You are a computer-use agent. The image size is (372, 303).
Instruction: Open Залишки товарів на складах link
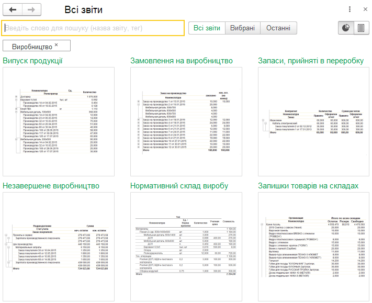click(x=308, y=186)
